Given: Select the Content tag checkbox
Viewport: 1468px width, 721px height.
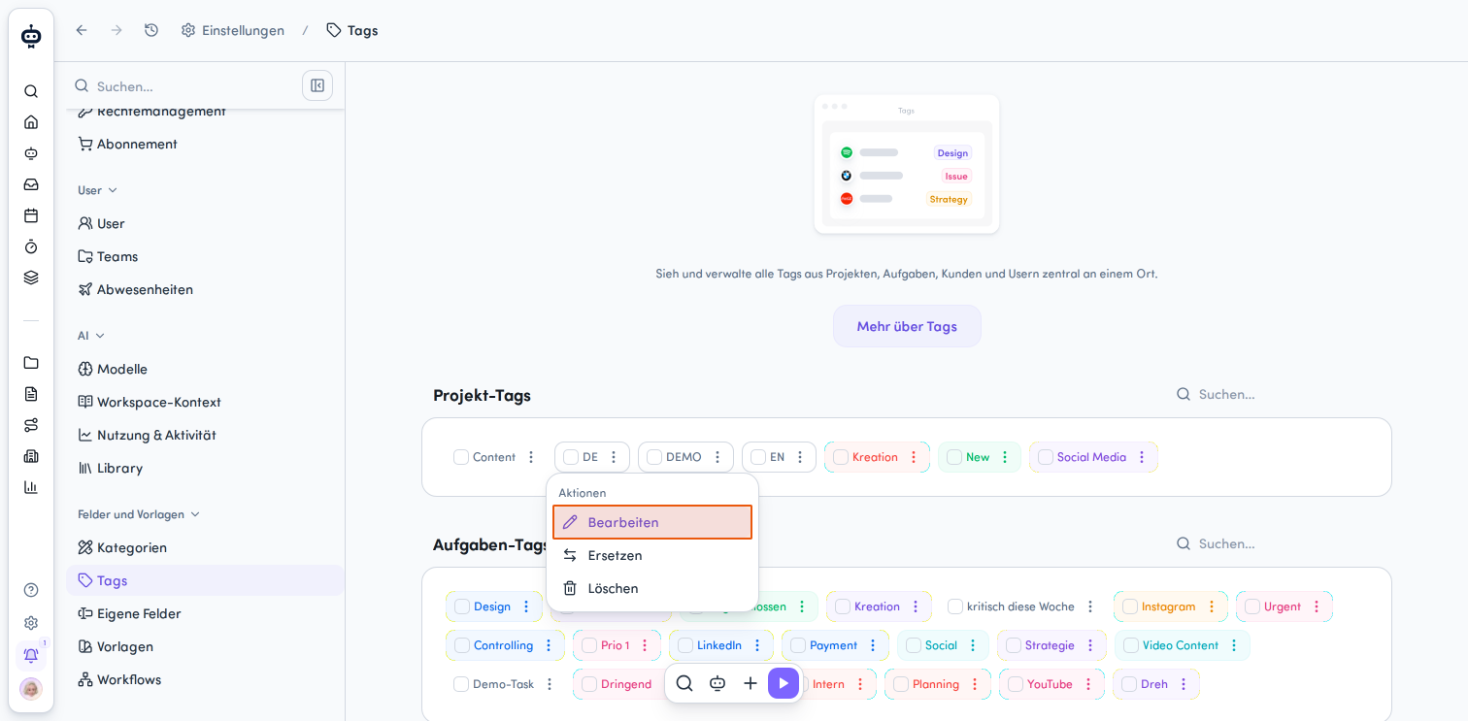Looking at the screenshot, I should point(461,457).
